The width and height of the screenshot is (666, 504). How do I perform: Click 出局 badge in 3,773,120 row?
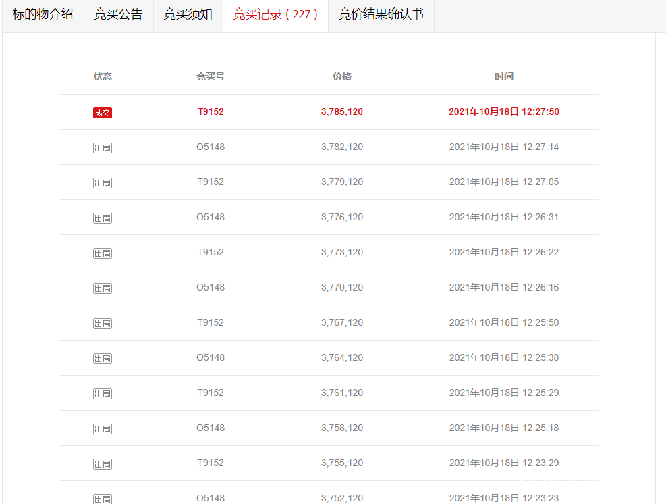tap(103, 253)
